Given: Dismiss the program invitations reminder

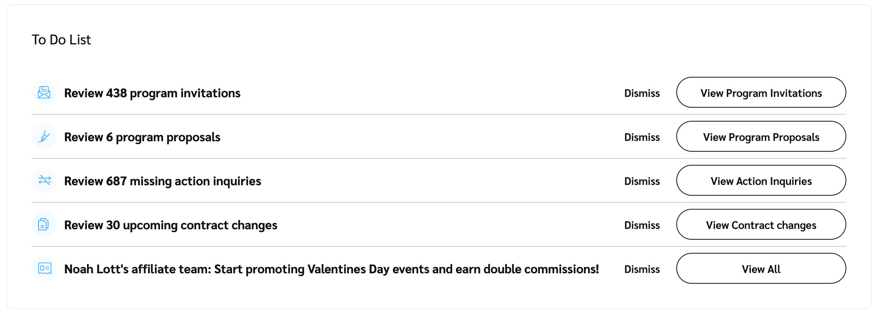Looking at the screenshot, I should (x=642, y=93).
